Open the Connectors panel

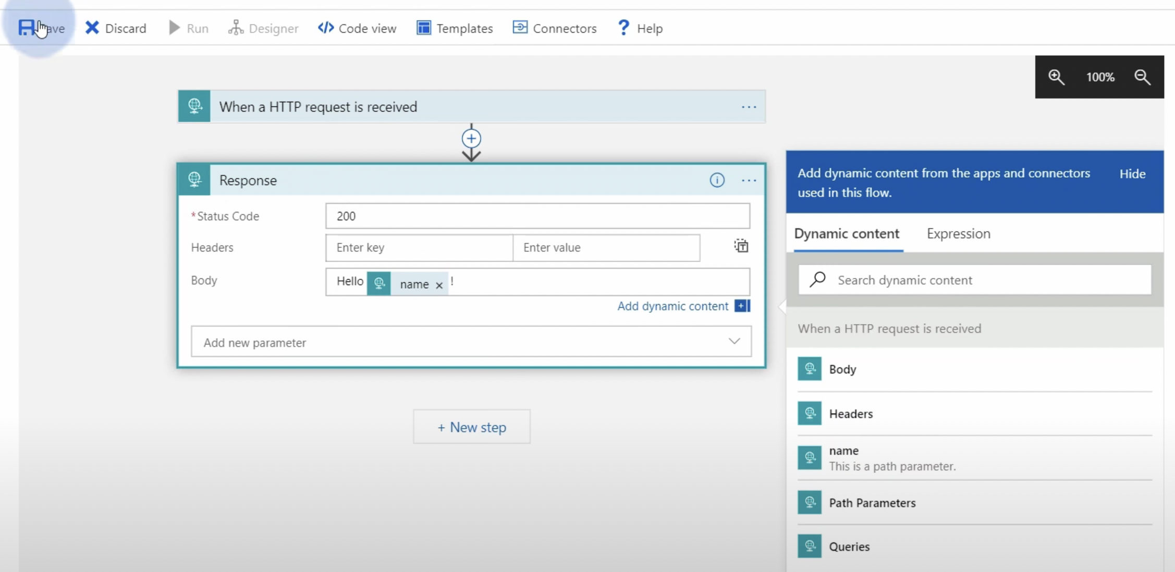click(x=555, y=28)
